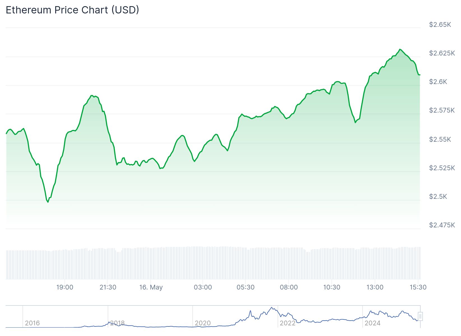The height and width of the screenshot is (336, 461).
Task: Click the range navigator handle at right edge
Action: [x=420, y=316]
